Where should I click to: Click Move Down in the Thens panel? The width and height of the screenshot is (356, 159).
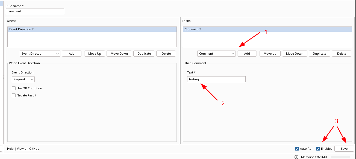[x=294, y=54]
